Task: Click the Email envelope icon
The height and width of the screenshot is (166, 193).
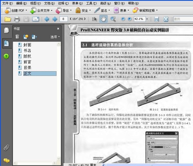Action: 36,19
